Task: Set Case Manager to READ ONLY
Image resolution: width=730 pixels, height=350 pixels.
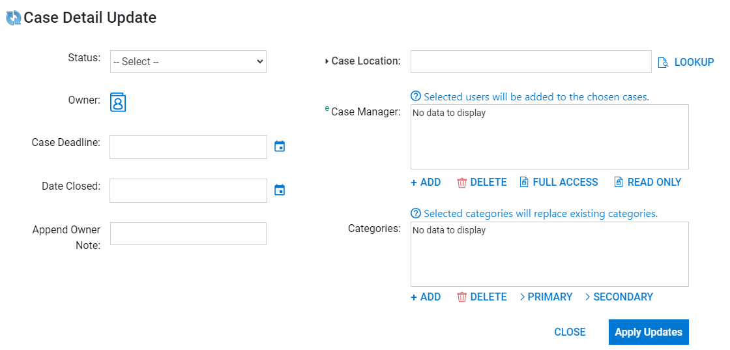Action: (x=648, y=182)
